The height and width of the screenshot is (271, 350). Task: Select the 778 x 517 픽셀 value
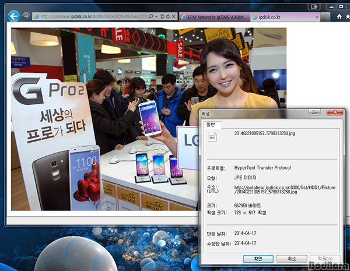tap(250, 213)
